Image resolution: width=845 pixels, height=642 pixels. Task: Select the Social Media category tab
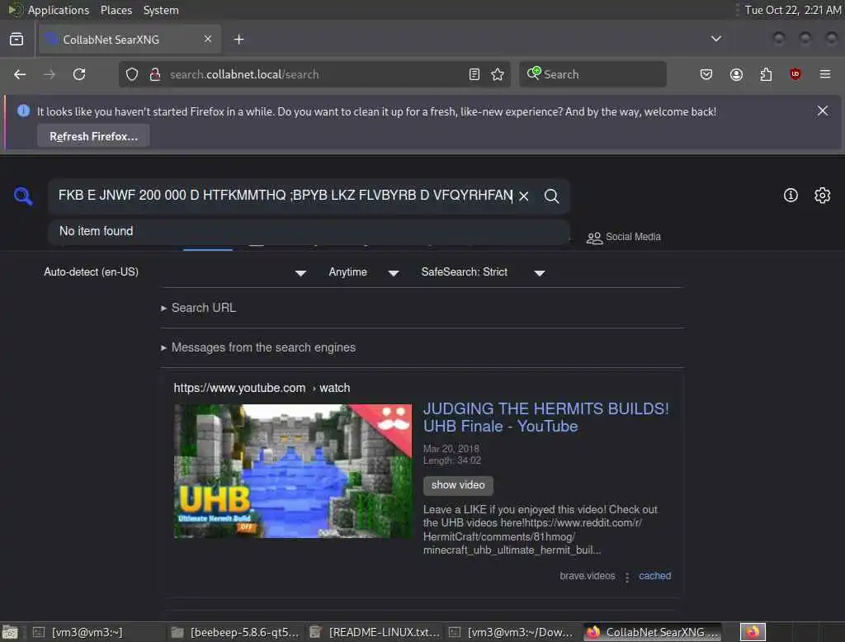pos(624,237)
